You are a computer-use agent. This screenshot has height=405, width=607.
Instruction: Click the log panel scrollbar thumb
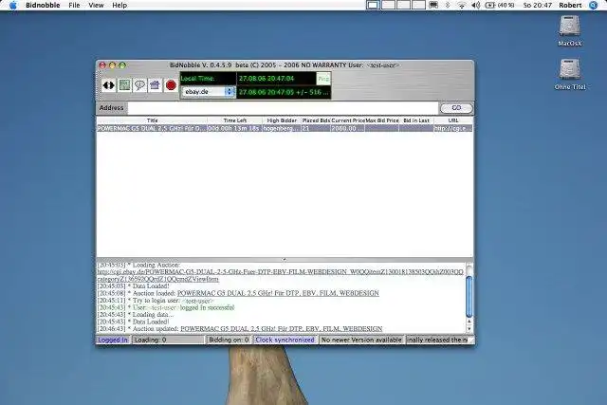[469, 297]
